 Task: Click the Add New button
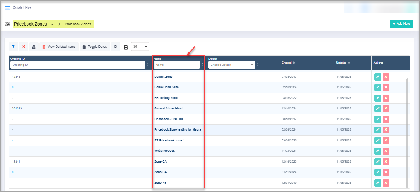point(401,24)
